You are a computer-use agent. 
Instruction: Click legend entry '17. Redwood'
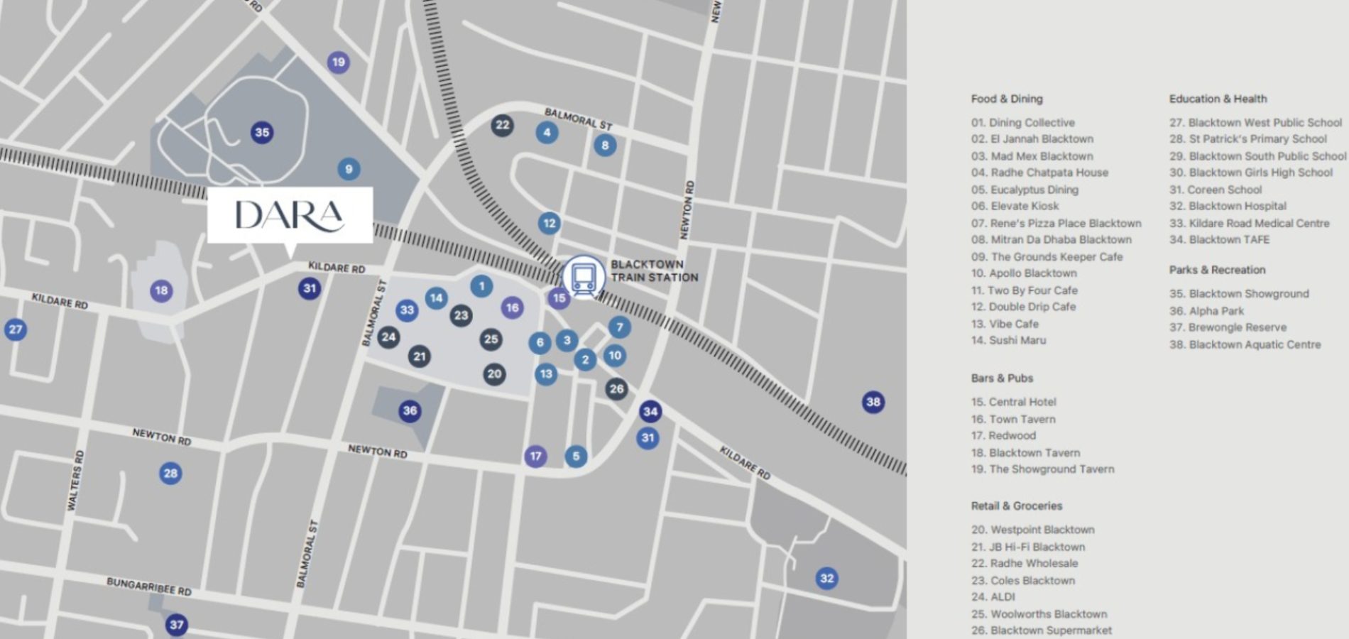[1004, 436]
